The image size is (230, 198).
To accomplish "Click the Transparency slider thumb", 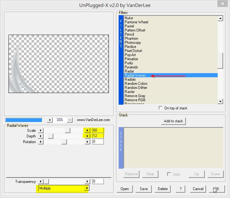I will [46, 181].
